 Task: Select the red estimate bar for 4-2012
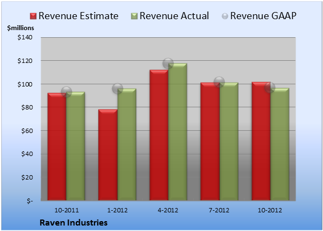[x=159, y=135]
